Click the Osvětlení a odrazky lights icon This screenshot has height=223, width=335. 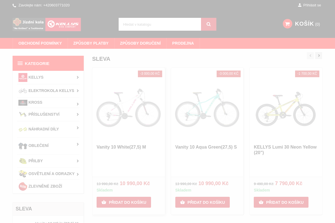click(23, 174)
